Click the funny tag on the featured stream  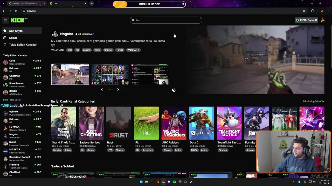click(97, 50)
